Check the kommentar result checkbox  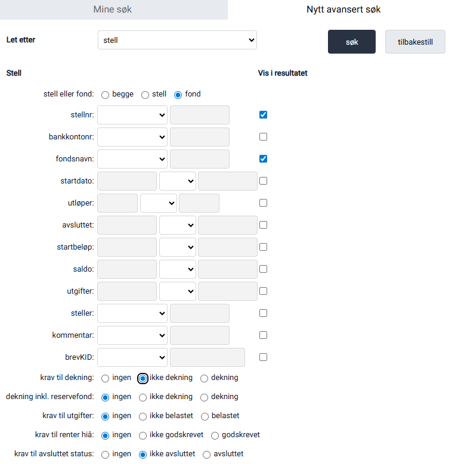pyautogui.click(x=263, y=335)
